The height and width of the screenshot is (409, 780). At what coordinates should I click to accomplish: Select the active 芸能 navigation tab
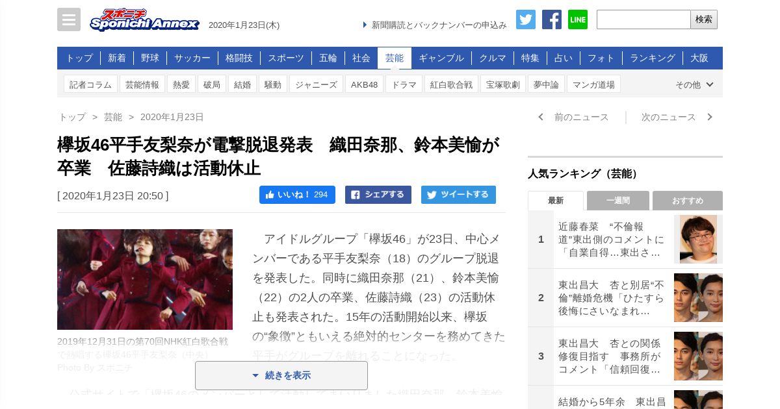395,58
